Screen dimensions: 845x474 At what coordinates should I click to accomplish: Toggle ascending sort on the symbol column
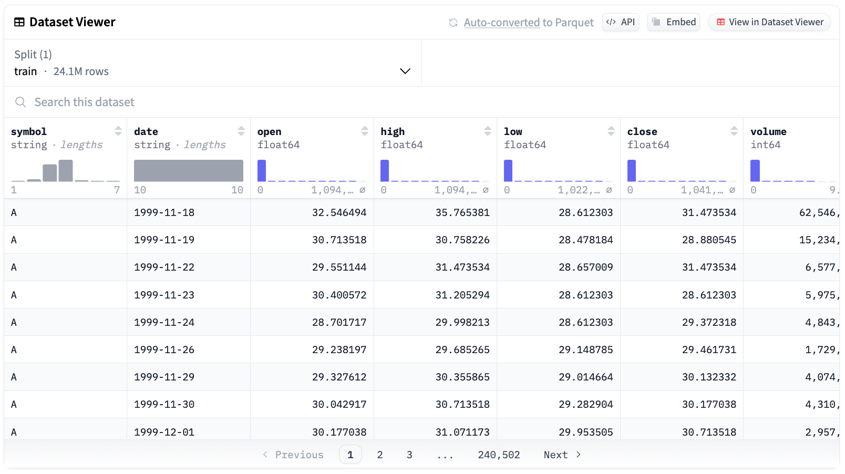119,128
